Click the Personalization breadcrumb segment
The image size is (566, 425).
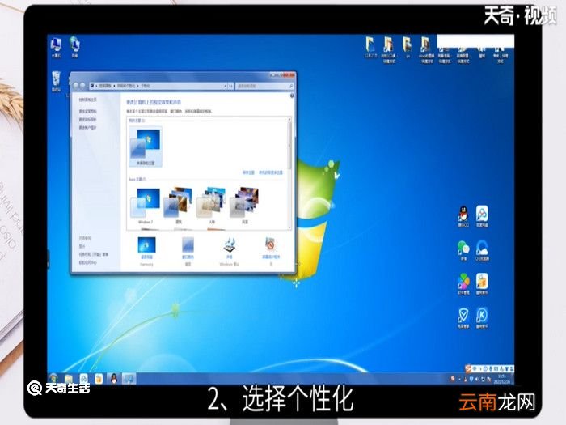point(145,86)
